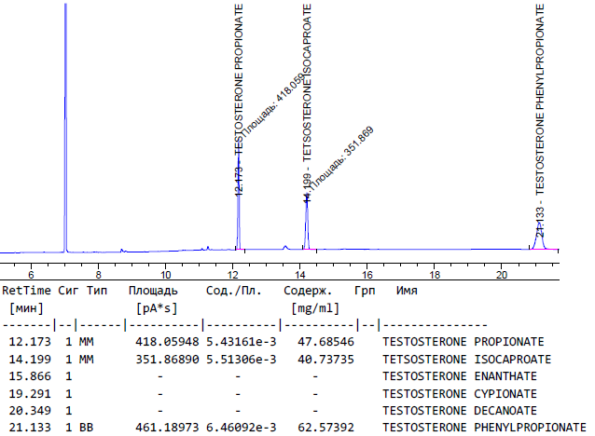Select the TESTOSTERONE ENANTHATE row name
595x436 pixels.
coord(460,375)
